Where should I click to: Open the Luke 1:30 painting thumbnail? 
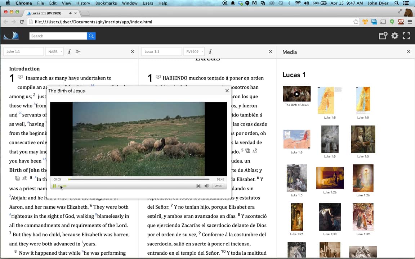pos(330,217)
